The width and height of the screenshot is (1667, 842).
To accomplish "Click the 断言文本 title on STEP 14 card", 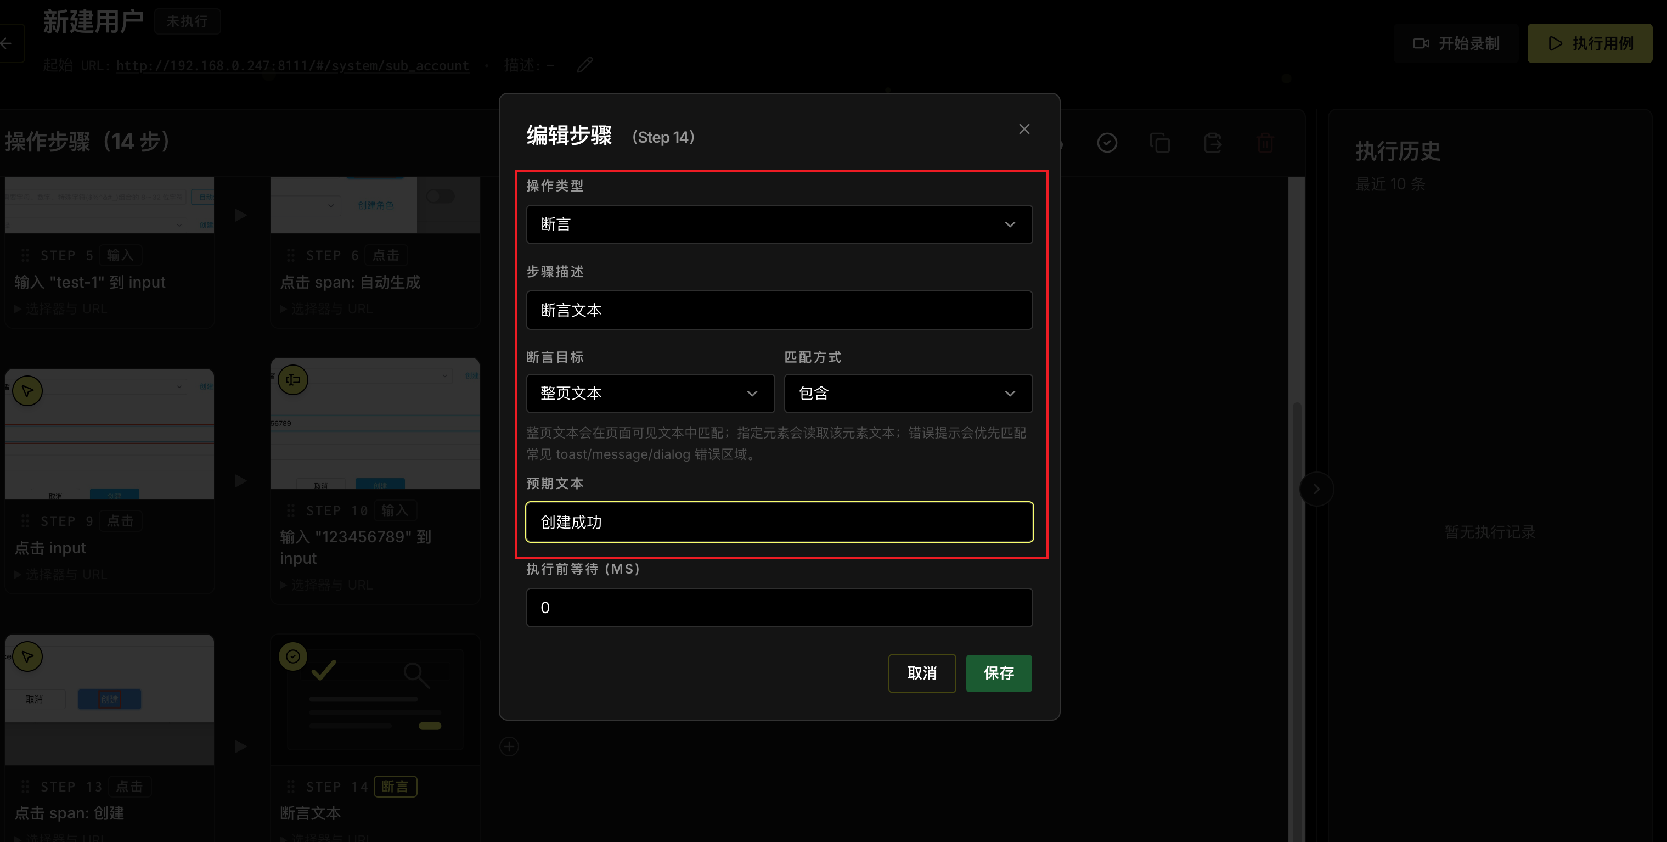I will point(310,813).
